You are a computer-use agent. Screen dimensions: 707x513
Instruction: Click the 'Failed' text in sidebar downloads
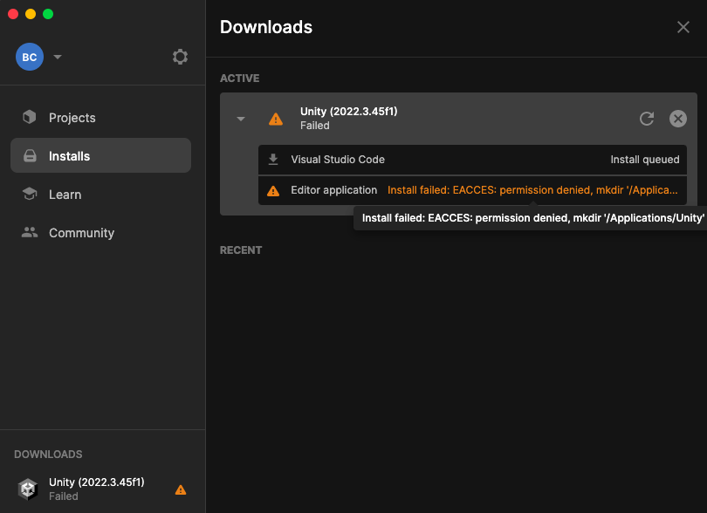click(64, 496)
